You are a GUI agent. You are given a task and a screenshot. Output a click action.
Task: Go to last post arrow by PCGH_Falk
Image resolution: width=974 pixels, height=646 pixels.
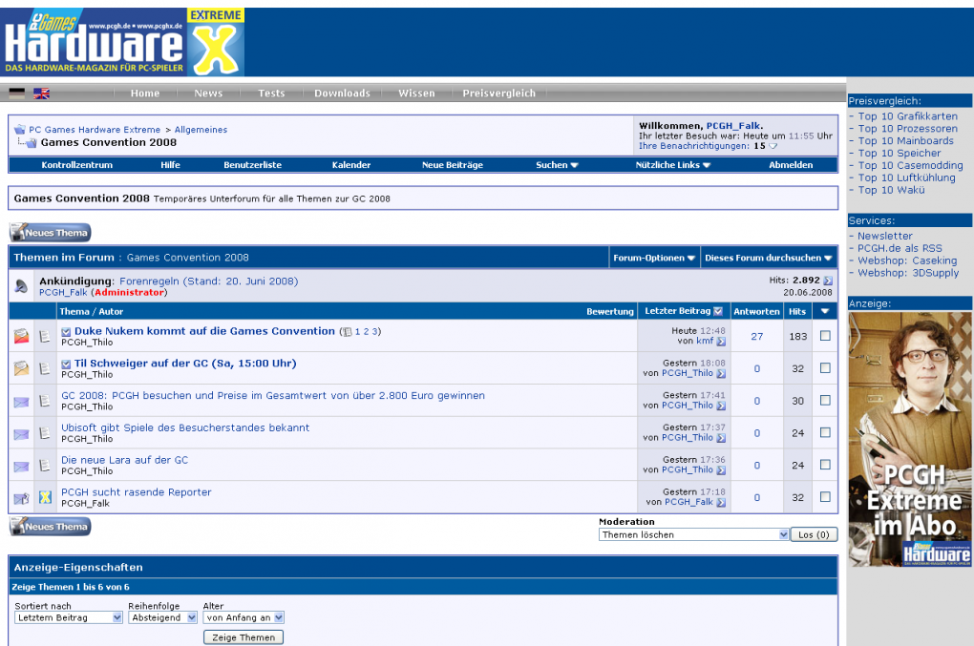[721, 503]
